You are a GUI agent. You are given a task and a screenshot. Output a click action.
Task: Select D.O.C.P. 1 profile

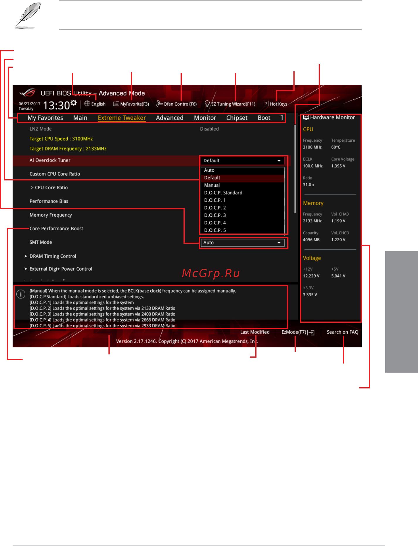242,200
